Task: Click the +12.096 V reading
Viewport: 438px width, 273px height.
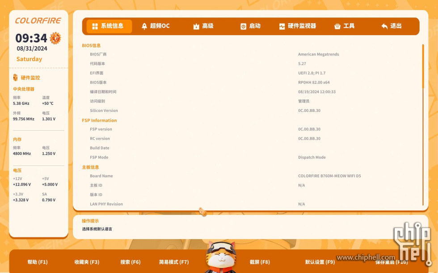Action: click(22, 185)
